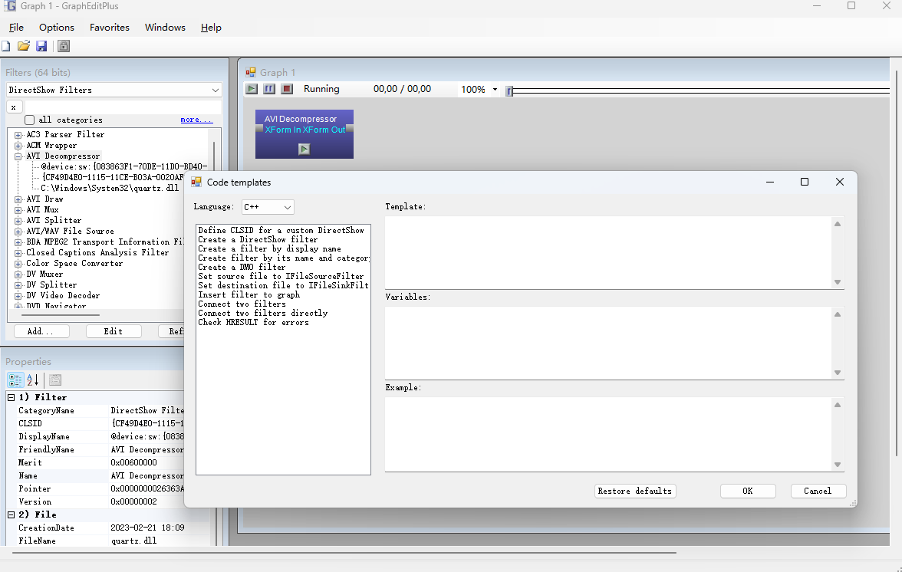Sort properties alphabetically
This screenshot has width=902, height=572.
pyautogui.click(x=33, y=380)
